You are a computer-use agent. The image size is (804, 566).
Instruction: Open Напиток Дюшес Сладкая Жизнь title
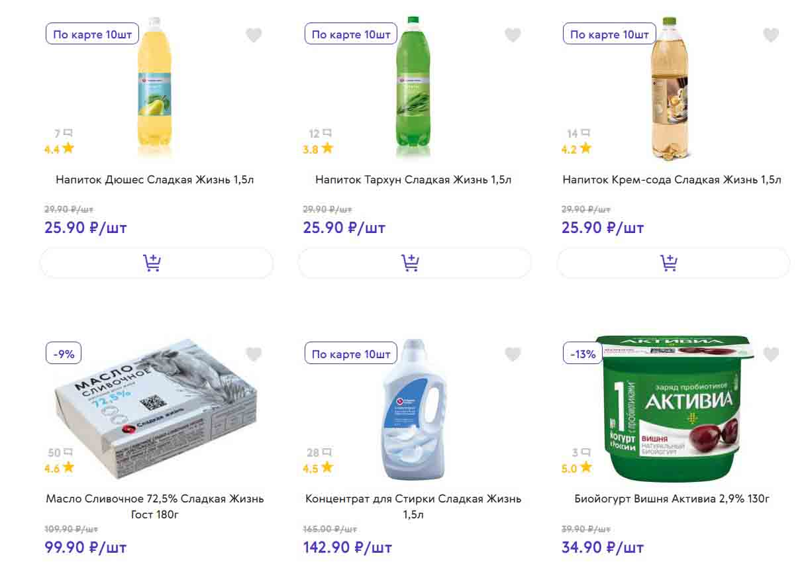[x=155, y=179]
